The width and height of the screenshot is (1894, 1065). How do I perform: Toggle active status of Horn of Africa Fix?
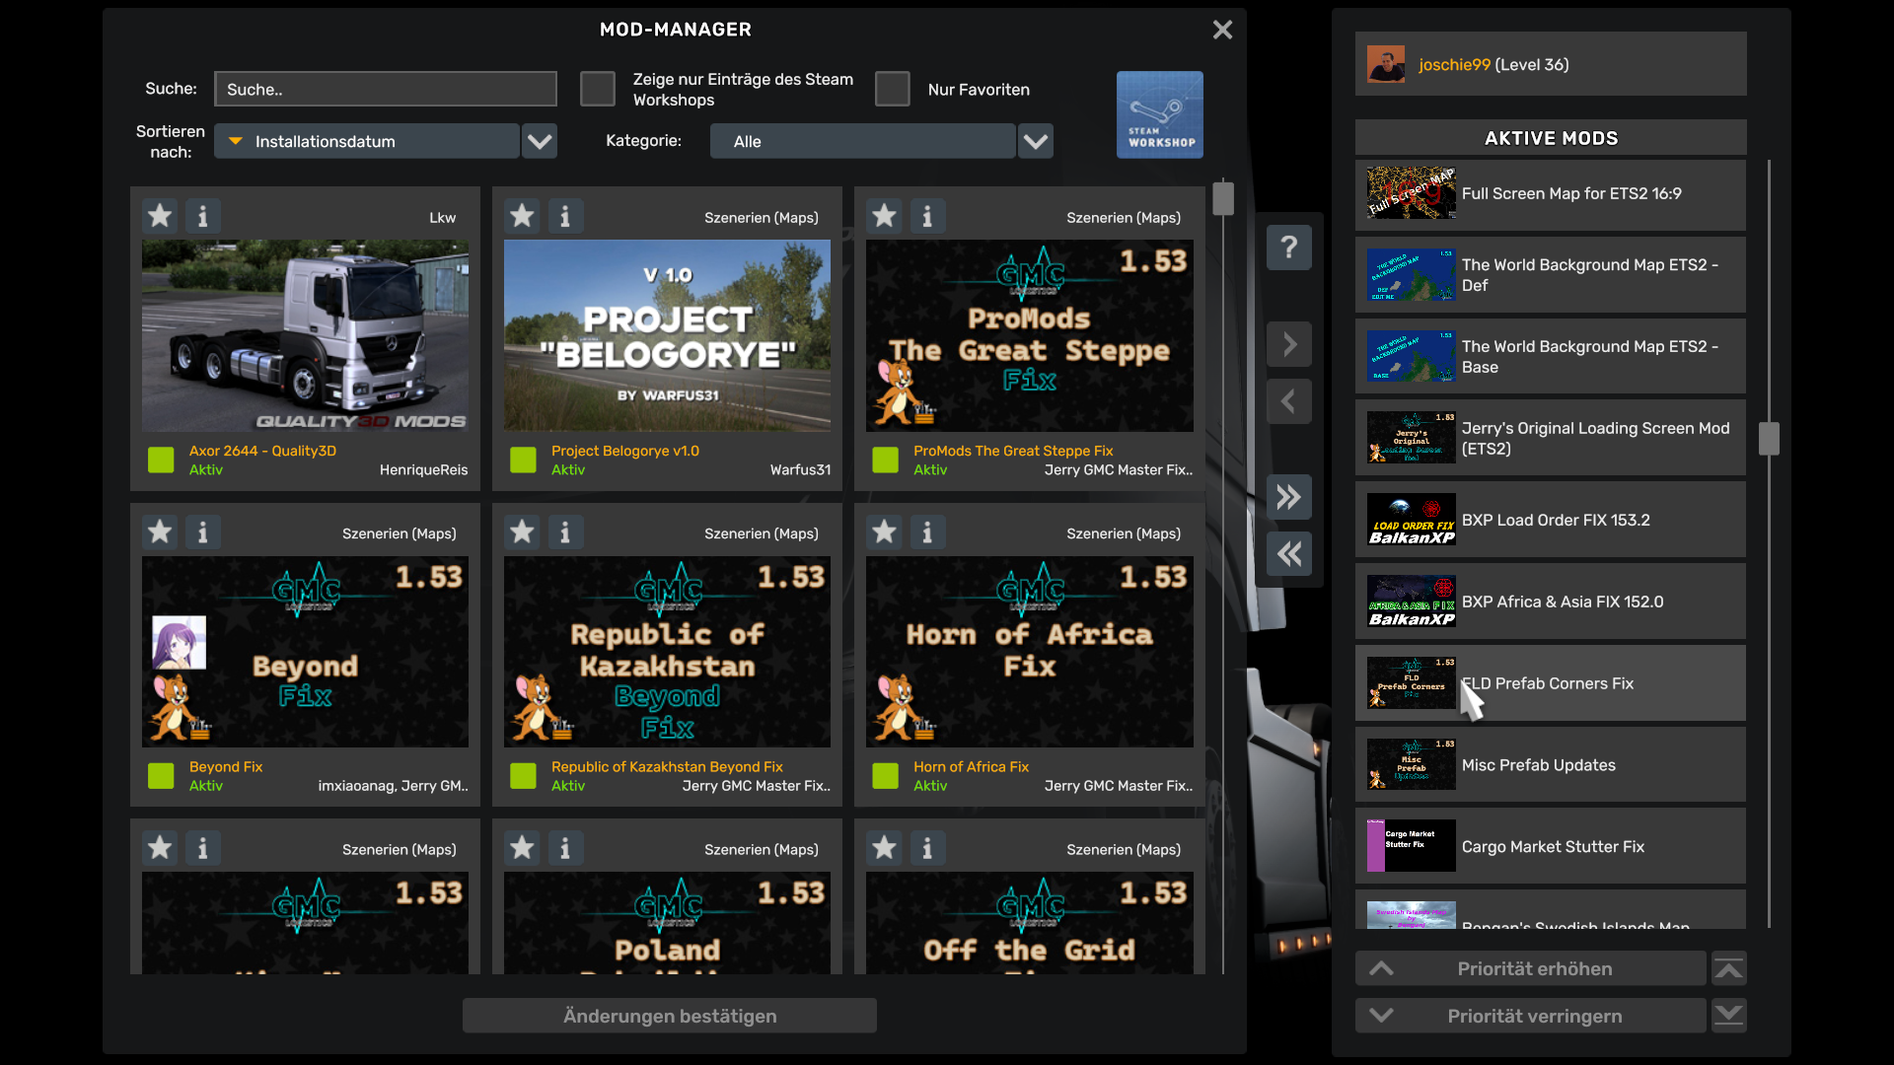pyautogui.click(x=885, y=776)
